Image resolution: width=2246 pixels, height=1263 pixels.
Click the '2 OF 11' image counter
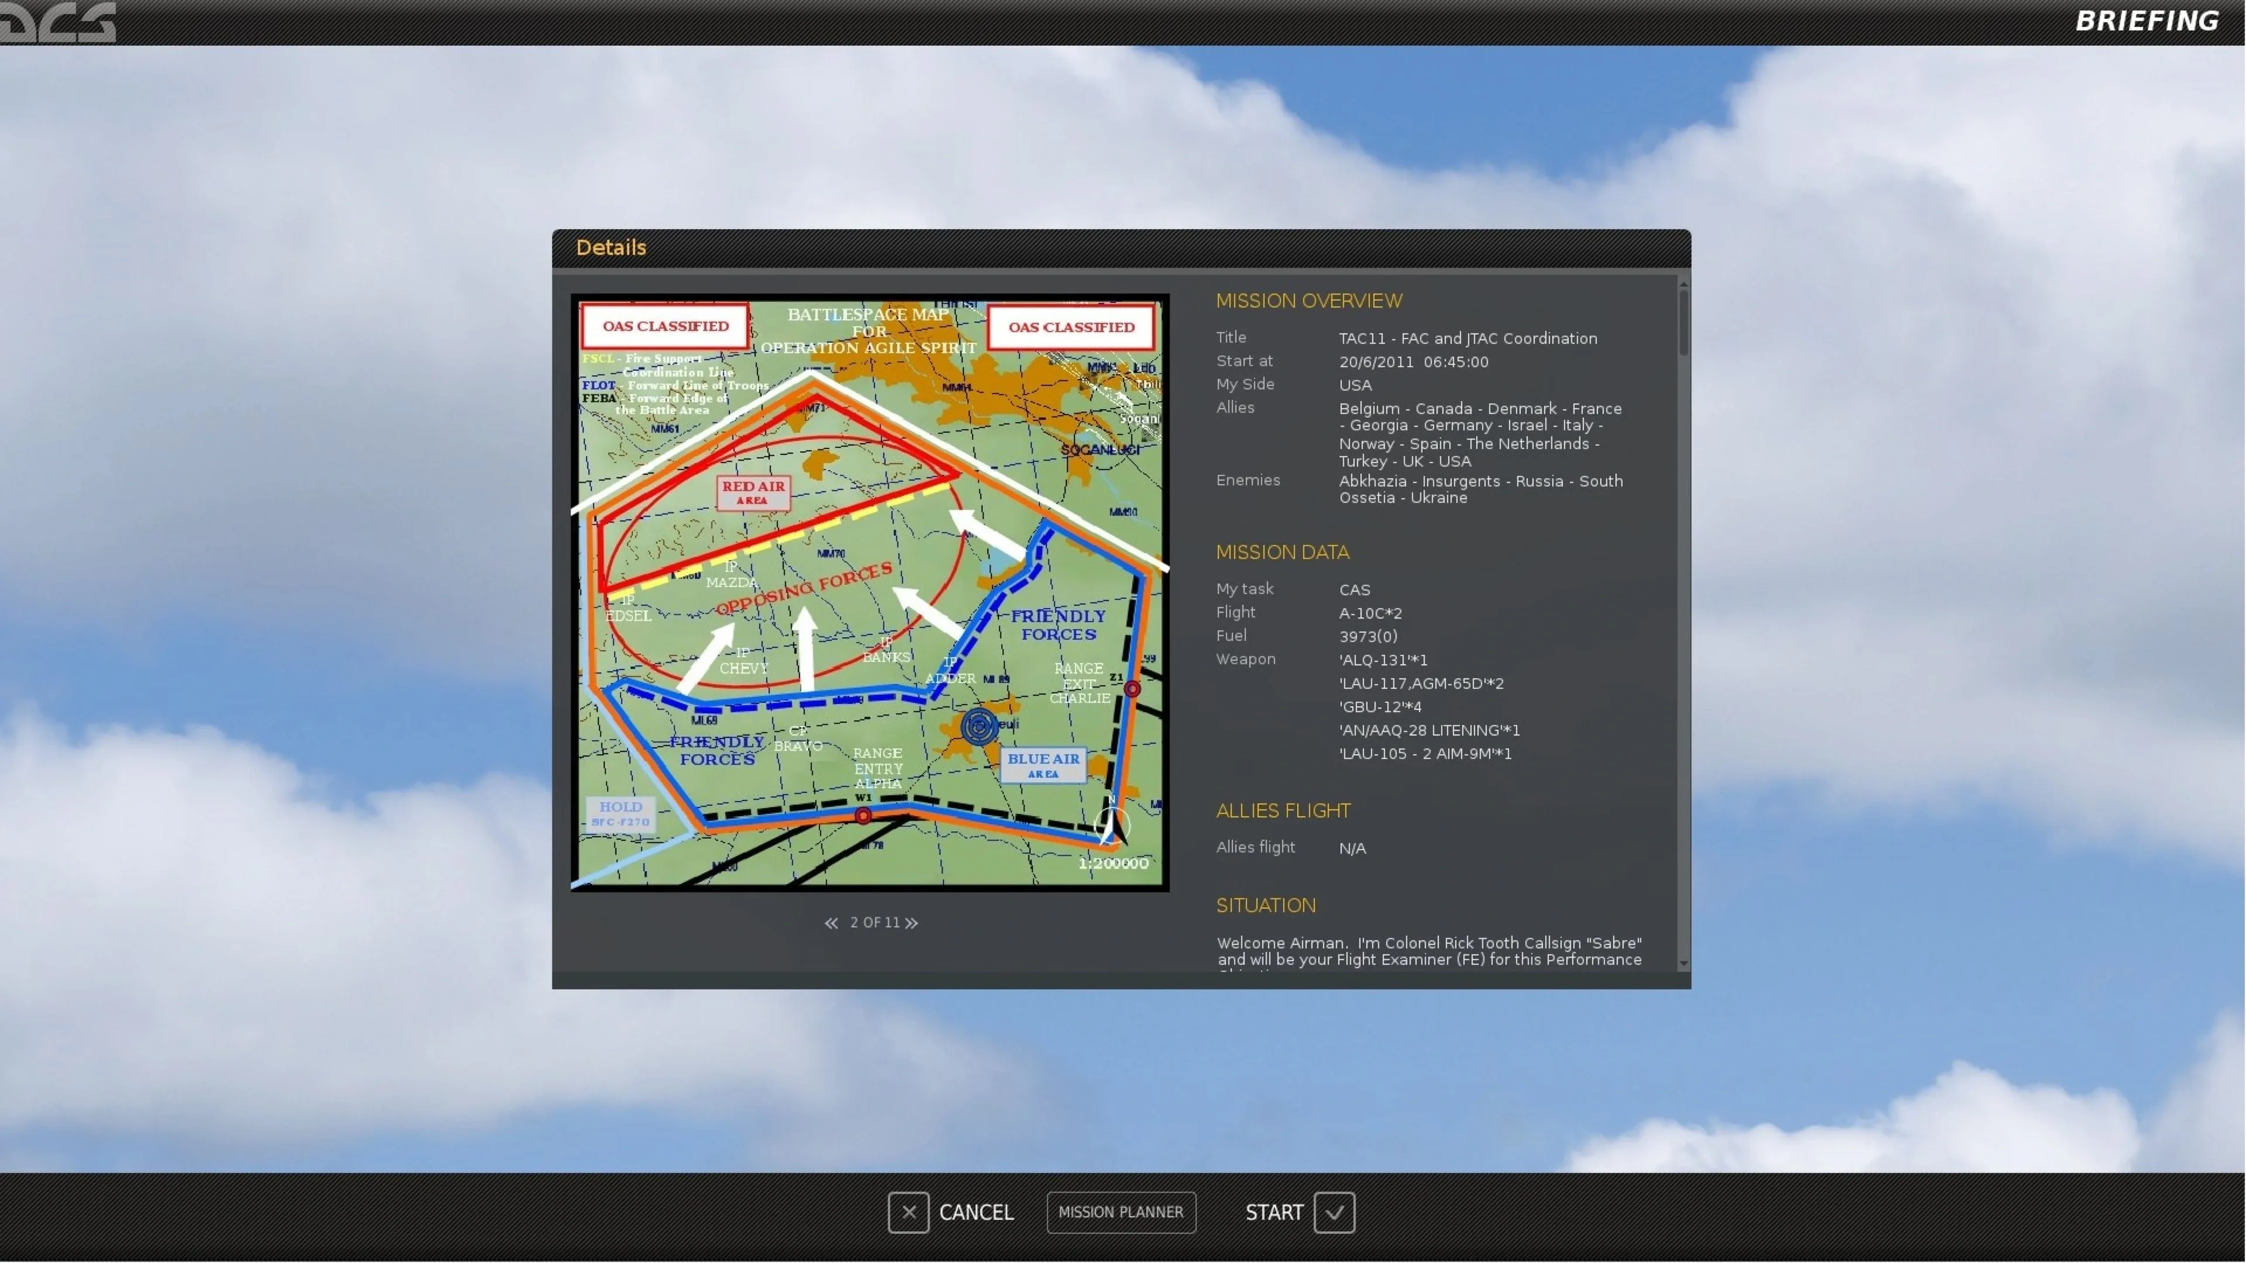click(874, 923)
